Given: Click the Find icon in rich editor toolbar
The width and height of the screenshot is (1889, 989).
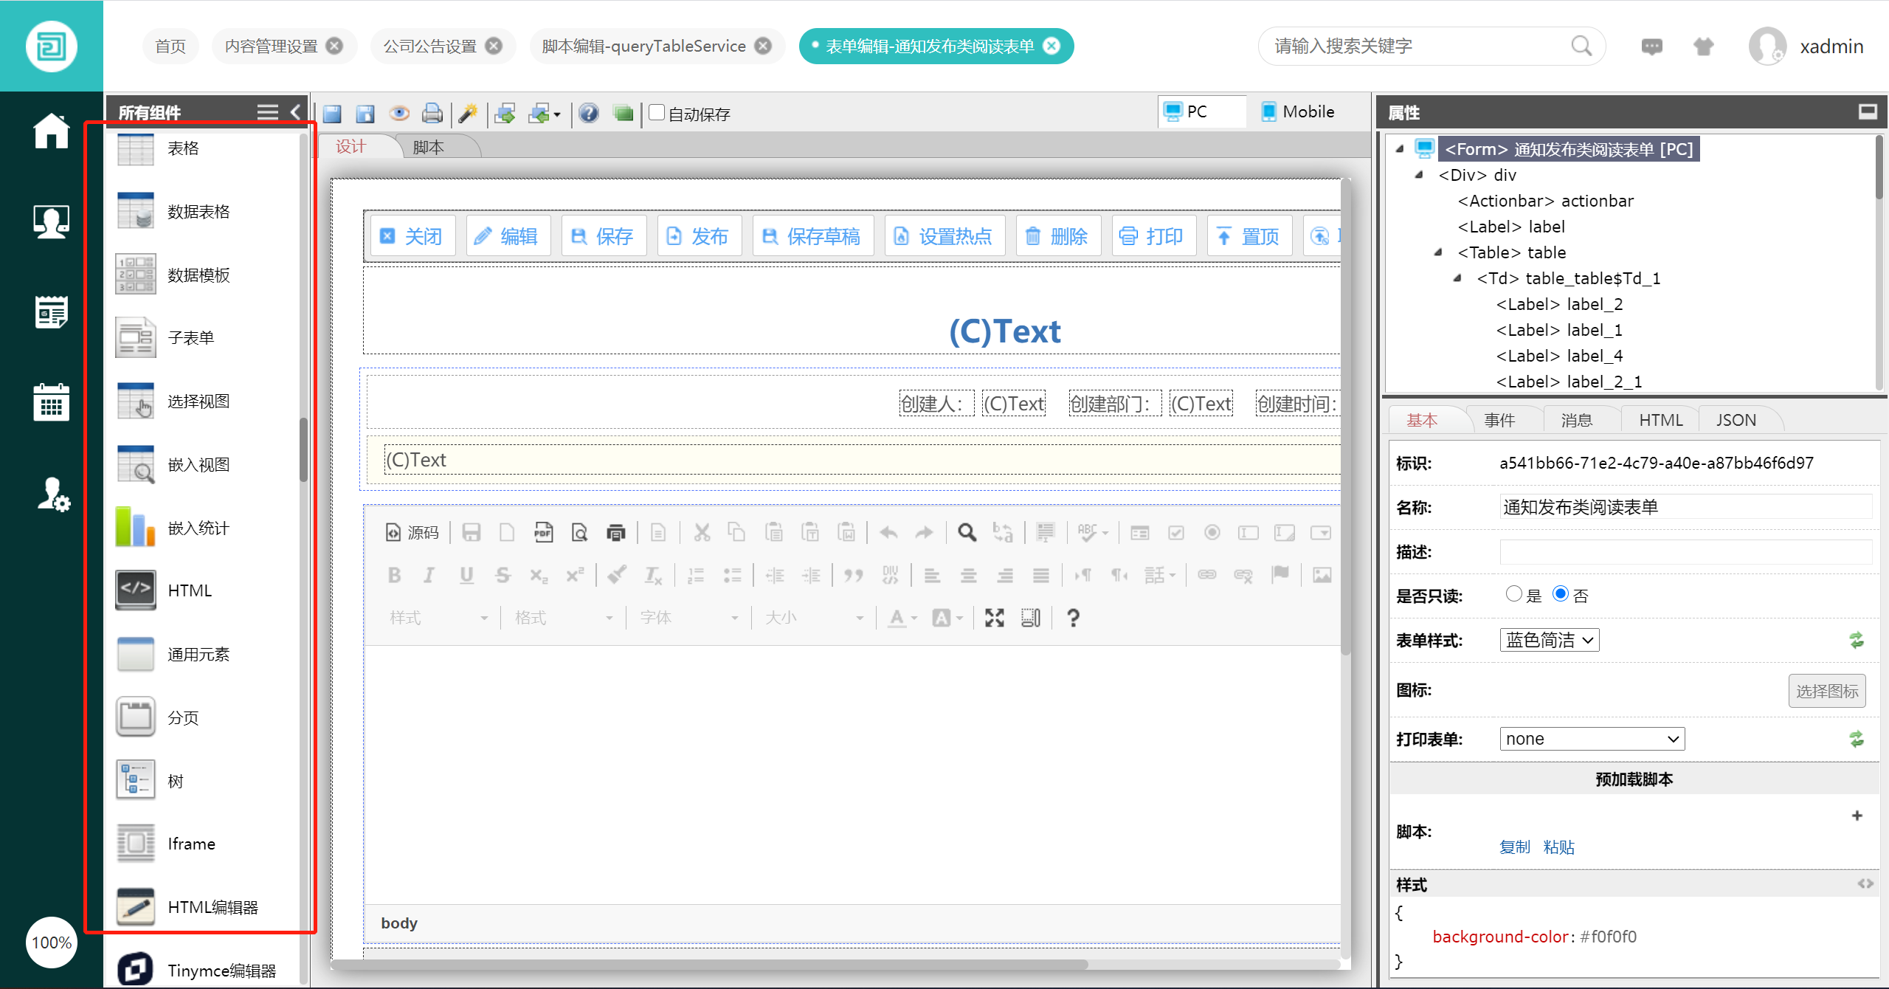Looking at the screenshot, I should point(967,532).
